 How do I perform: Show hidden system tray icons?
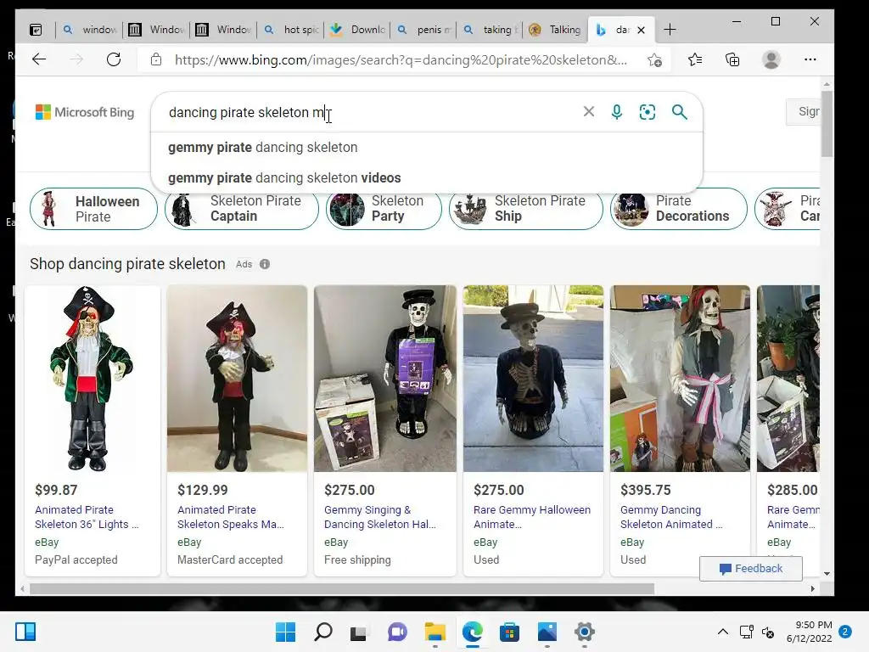[x=723, y=632]
